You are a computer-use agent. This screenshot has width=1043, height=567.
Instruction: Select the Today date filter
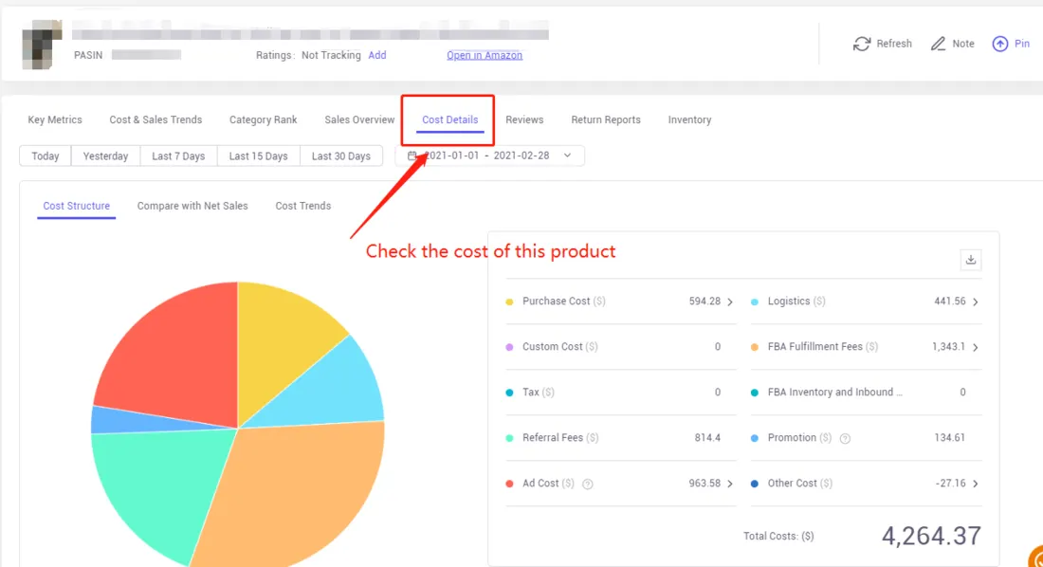(x=44, y=155)
